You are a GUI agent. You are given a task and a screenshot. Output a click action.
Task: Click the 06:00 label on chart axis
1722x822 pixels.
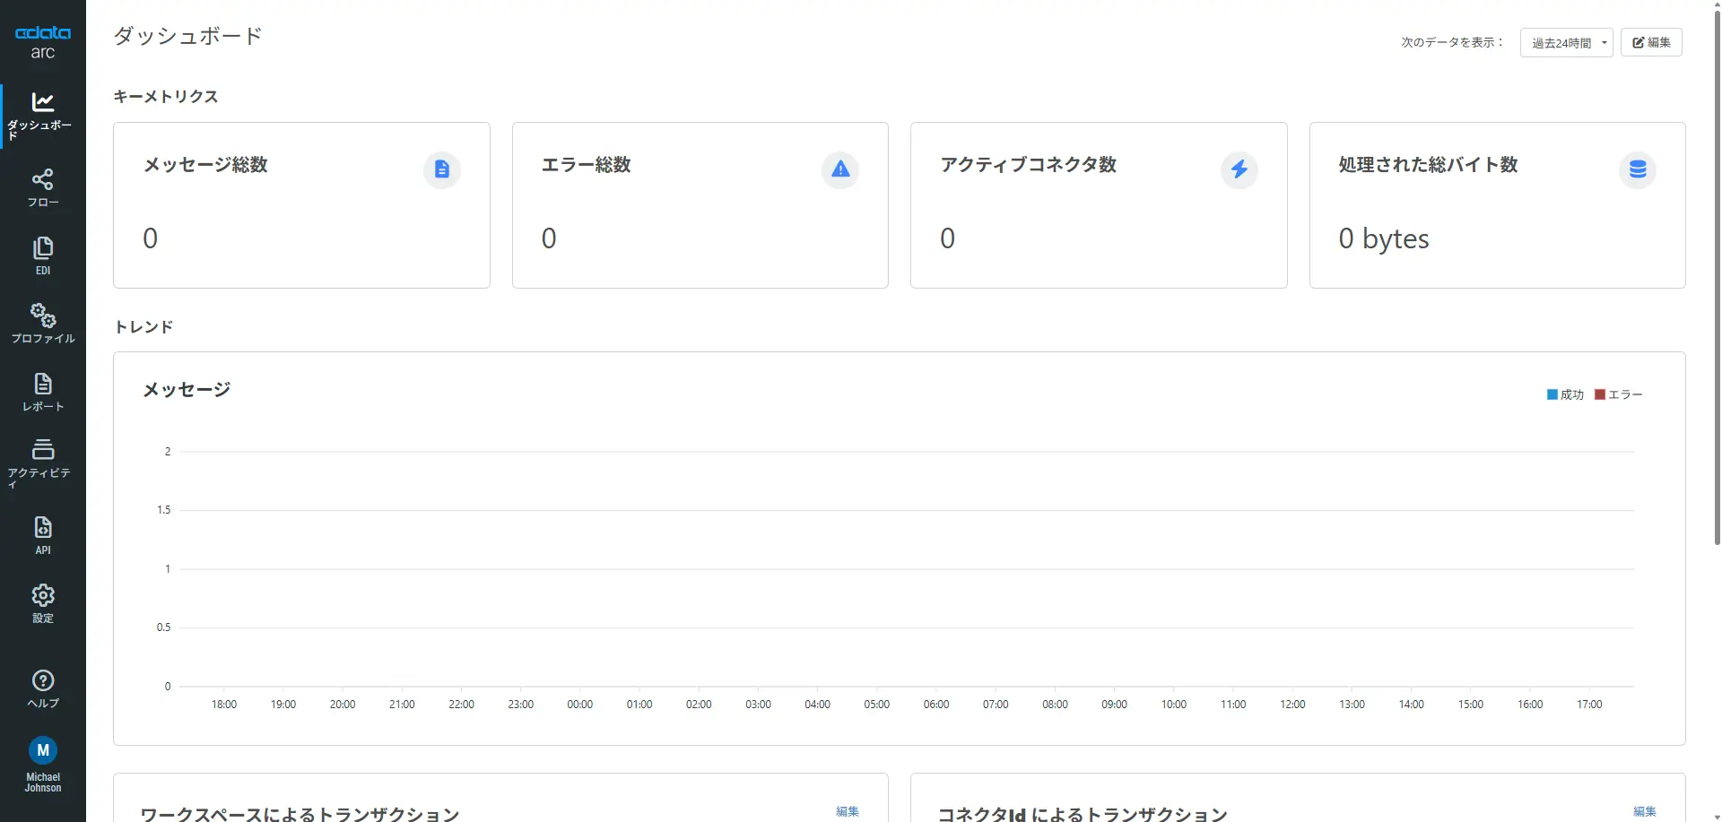coord(936,705)
